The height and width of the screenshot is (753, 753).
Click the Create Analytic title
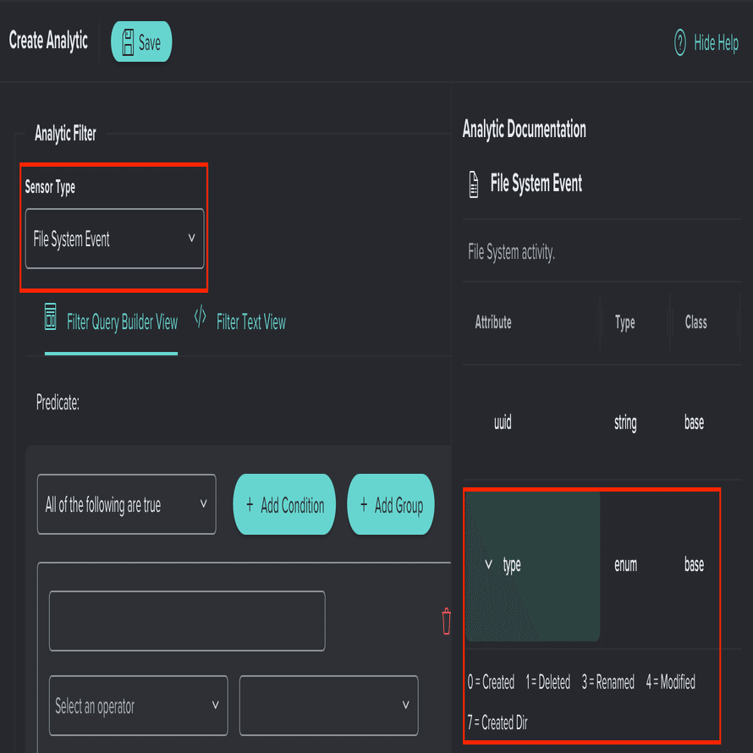click(x=48, y=41)
